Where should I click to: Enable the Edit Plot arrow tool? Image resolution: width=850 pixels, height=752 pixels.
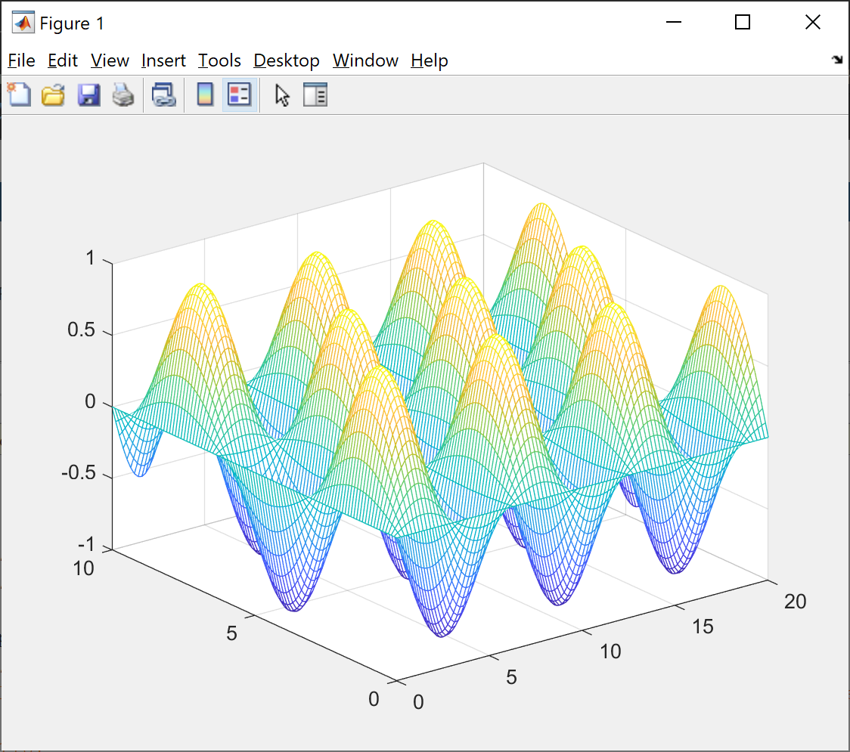click(282, 95)
